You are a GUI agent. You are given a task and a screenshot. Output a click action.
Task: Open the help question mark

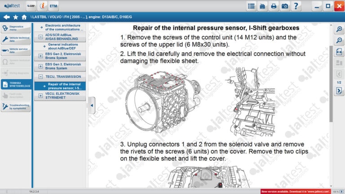296,6
